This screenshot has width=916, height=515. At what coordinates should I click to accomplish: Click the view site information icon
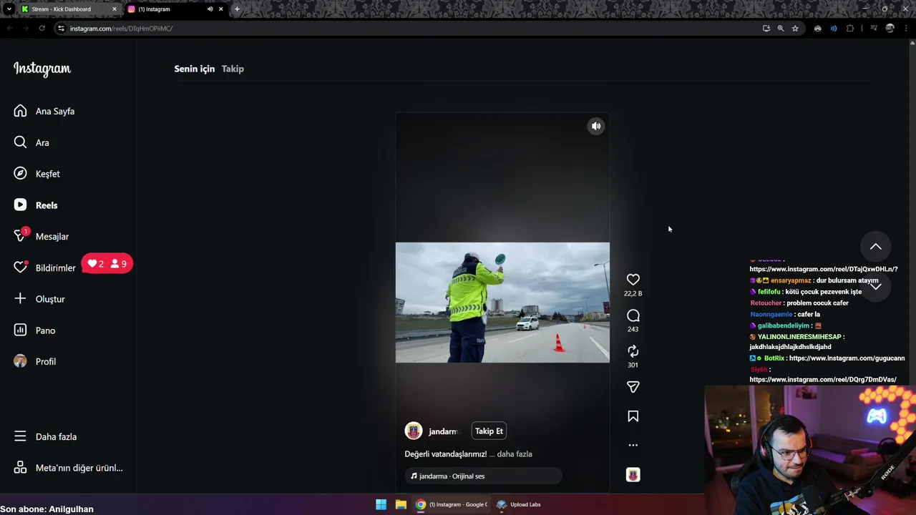click(61, 29)
